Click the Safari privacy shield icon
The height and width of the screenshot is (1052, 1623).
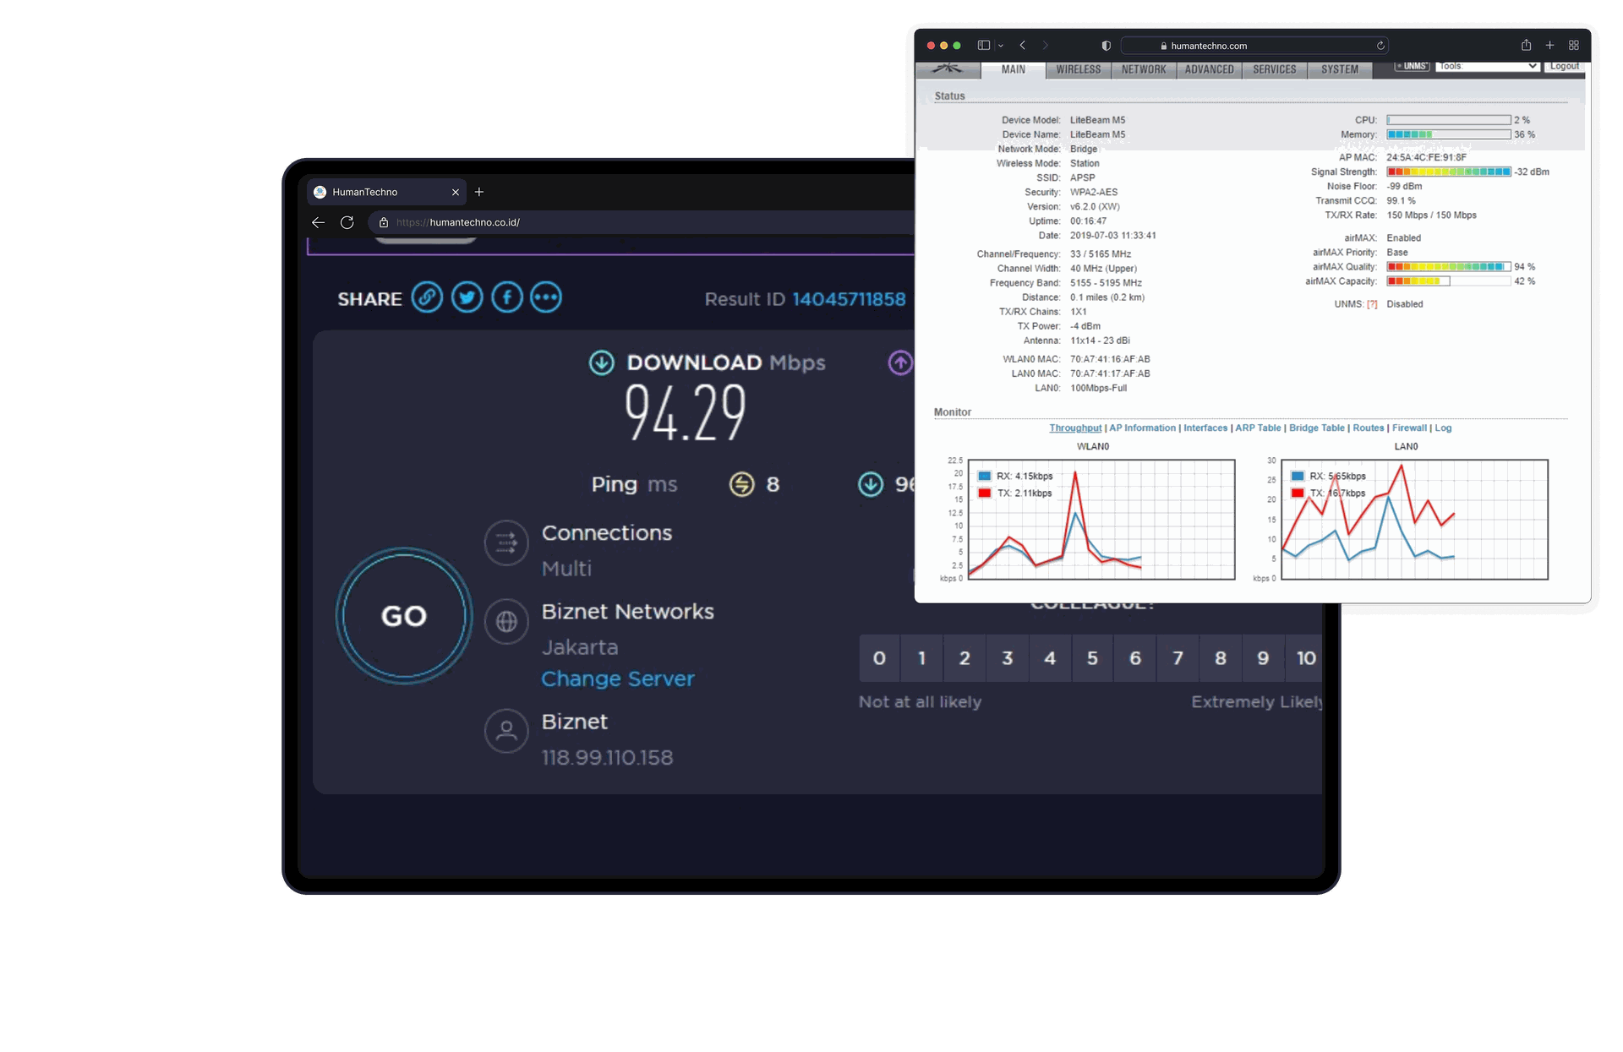point(1106,46)
